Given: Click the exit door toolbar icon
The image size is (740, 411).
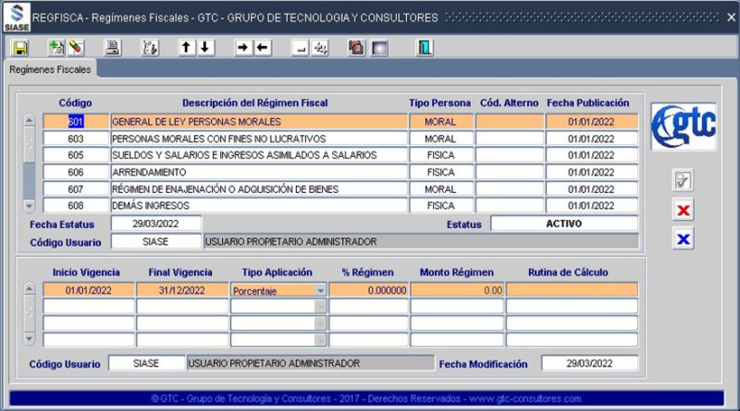Looking at the screenshot, I should pyautogui.click(x=425, y=47).
